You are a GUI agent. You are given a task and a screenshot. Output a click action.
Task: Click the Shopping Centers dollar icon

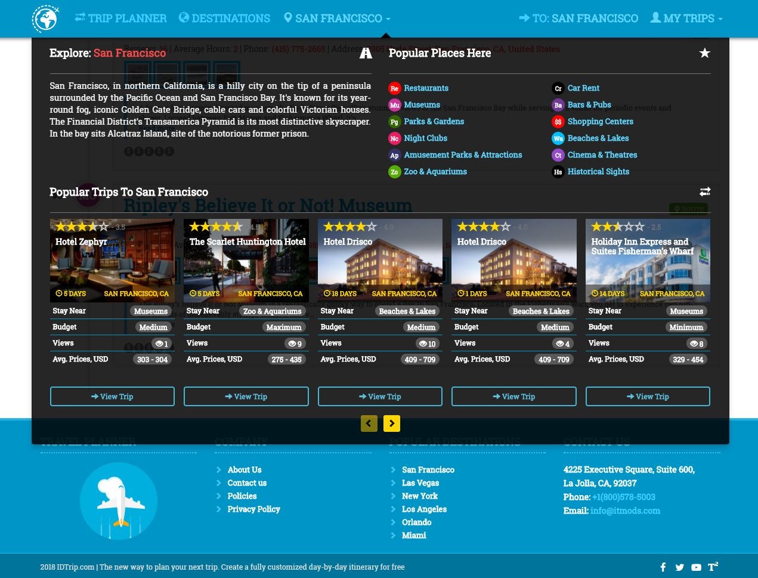558,121
